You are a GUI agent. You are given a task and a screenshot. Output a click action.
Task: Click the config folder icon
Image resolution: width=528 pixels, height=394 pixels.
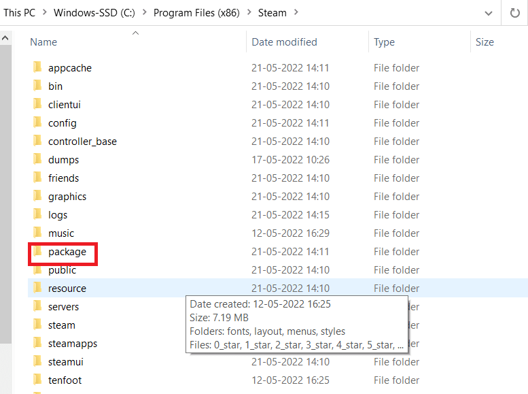[x=38, y=122]
